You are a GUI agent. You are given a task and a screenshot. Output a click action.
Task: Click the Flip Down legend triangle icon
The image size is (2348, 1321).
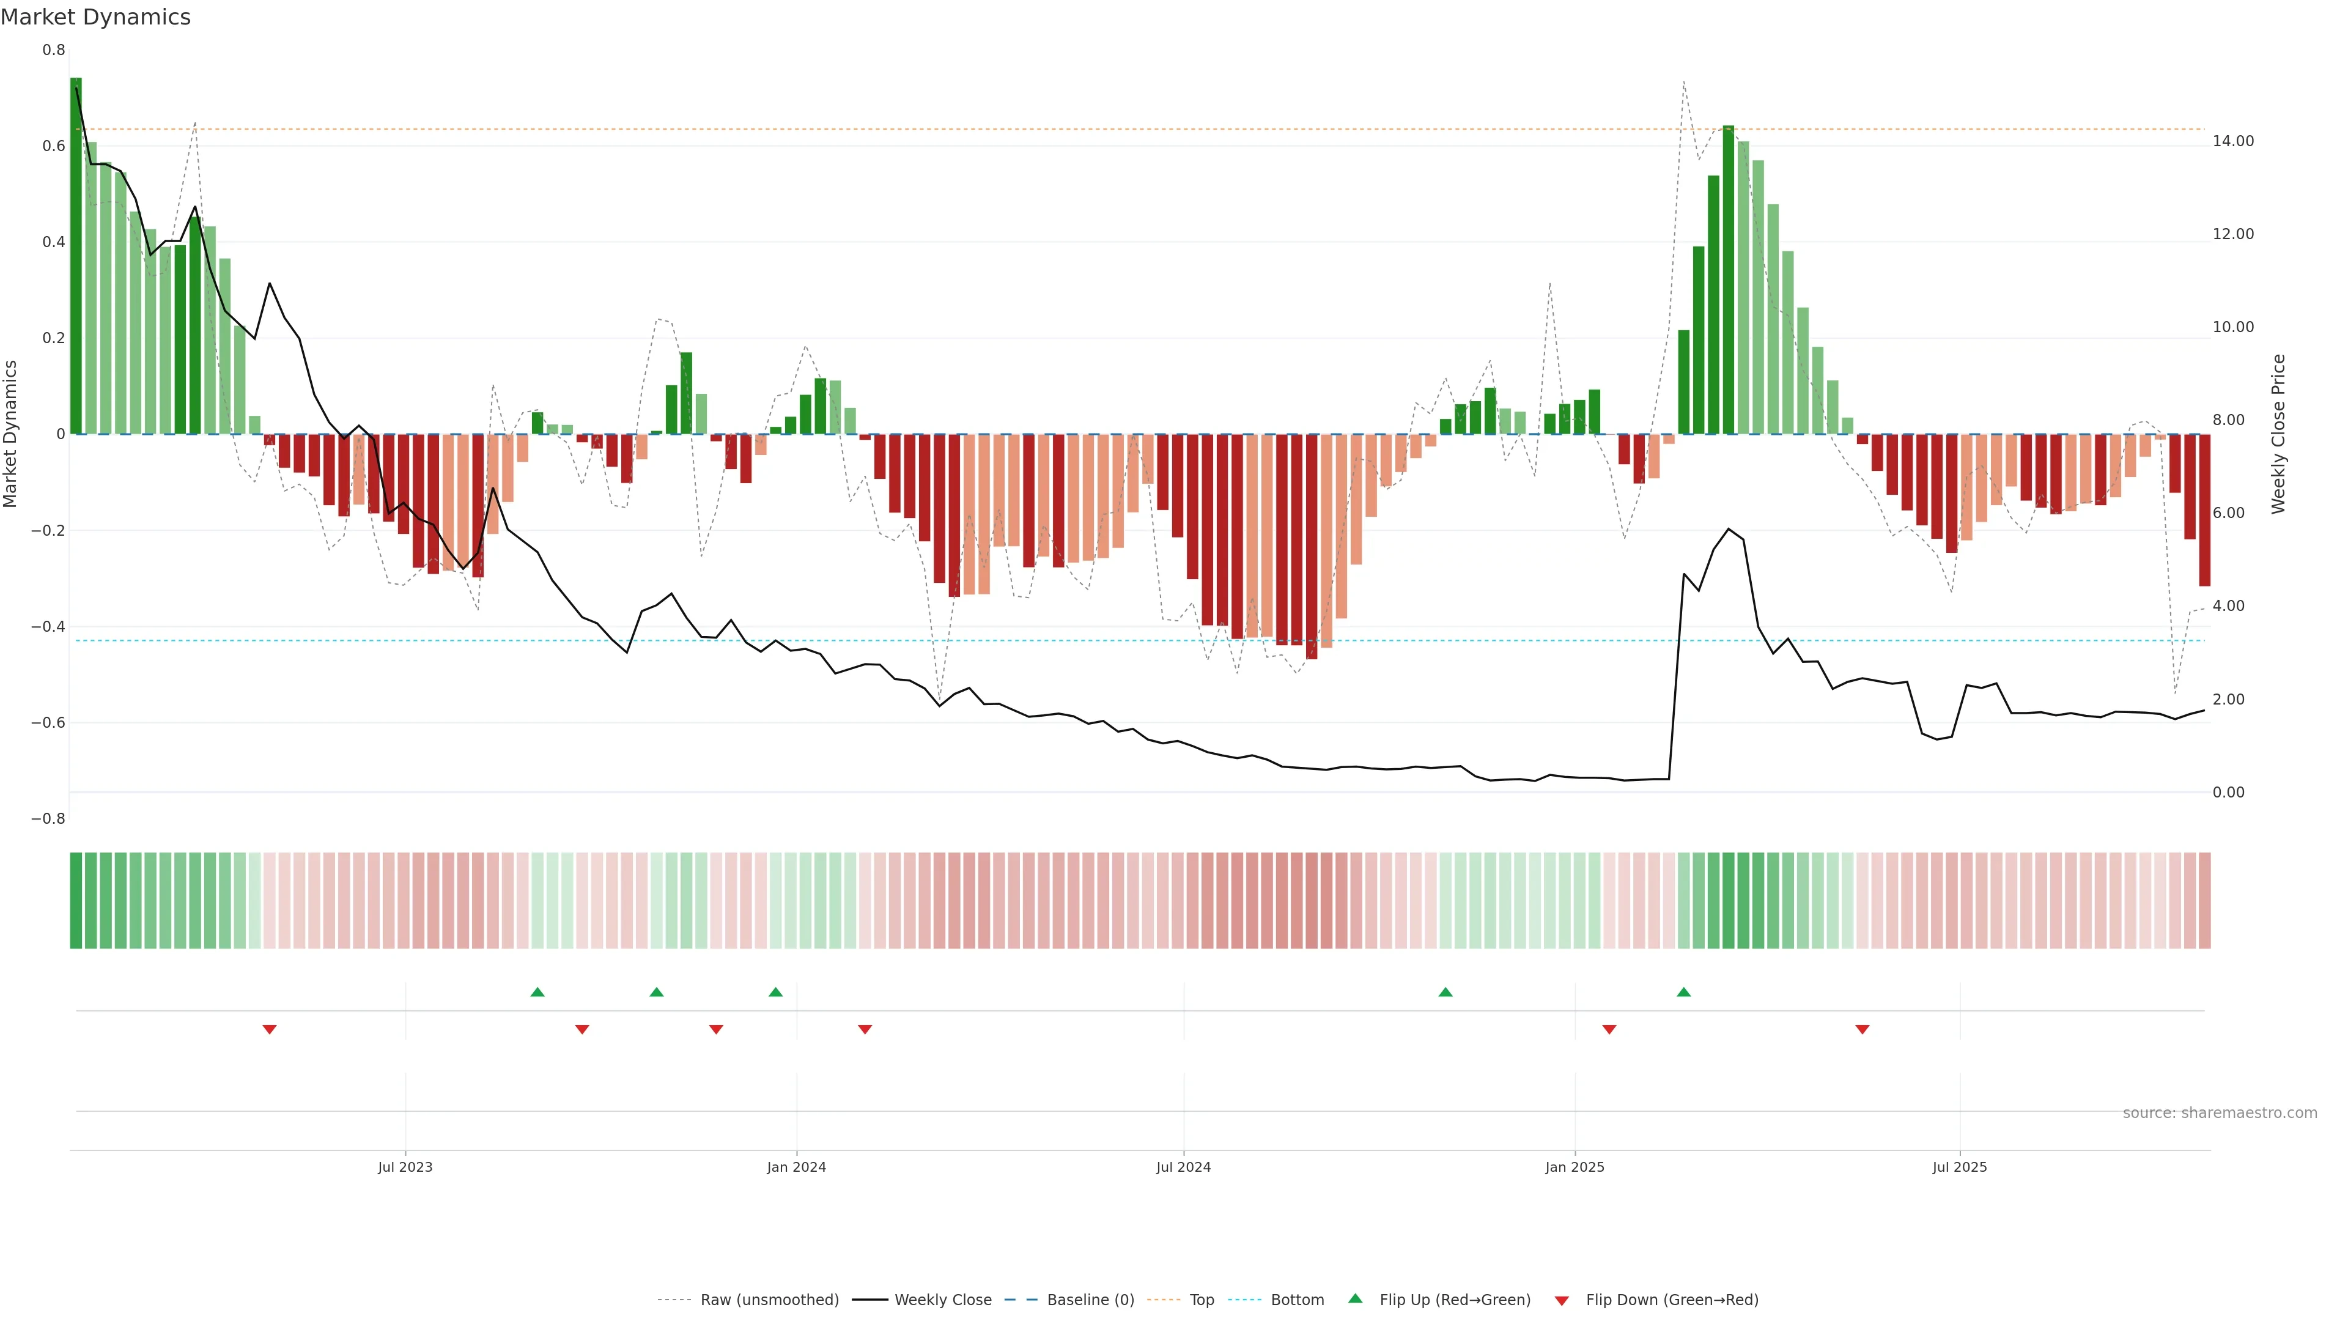(x=1562, y=1301)
